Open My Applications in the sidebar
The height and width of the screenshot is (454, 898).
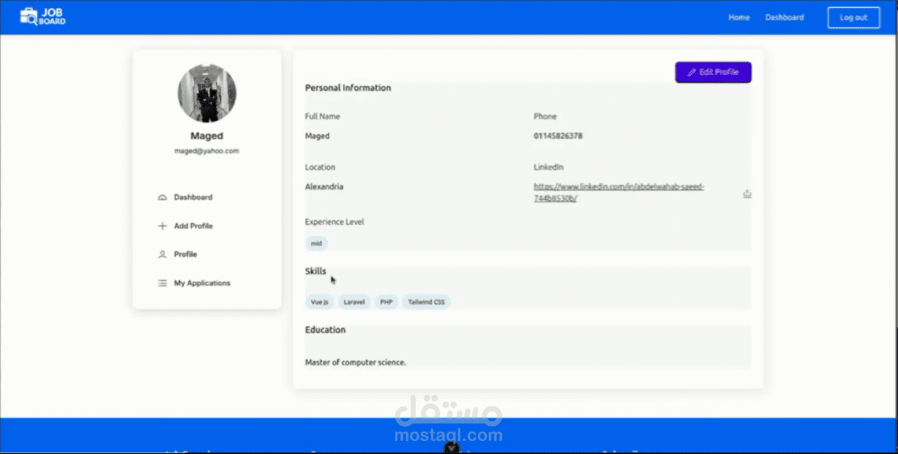[202, 283]
